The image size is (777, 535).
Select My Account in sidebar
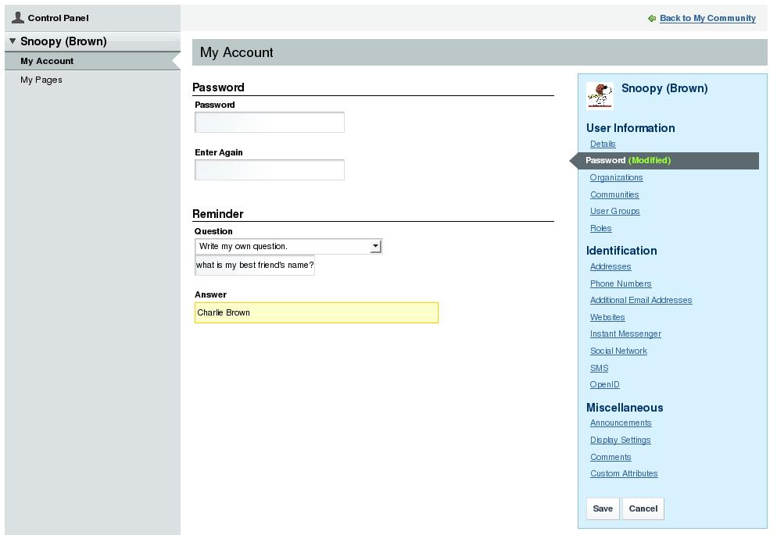47,61
